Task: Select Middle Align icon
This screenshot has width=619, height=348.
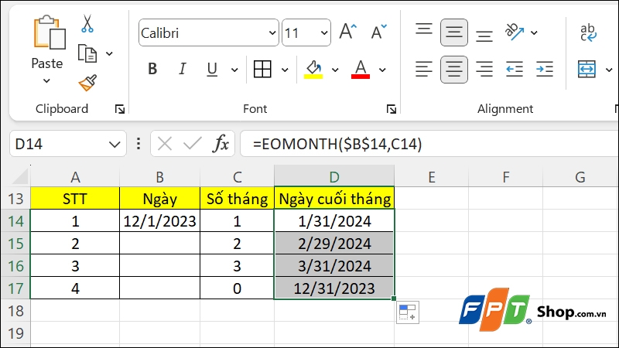Action: 454,32
